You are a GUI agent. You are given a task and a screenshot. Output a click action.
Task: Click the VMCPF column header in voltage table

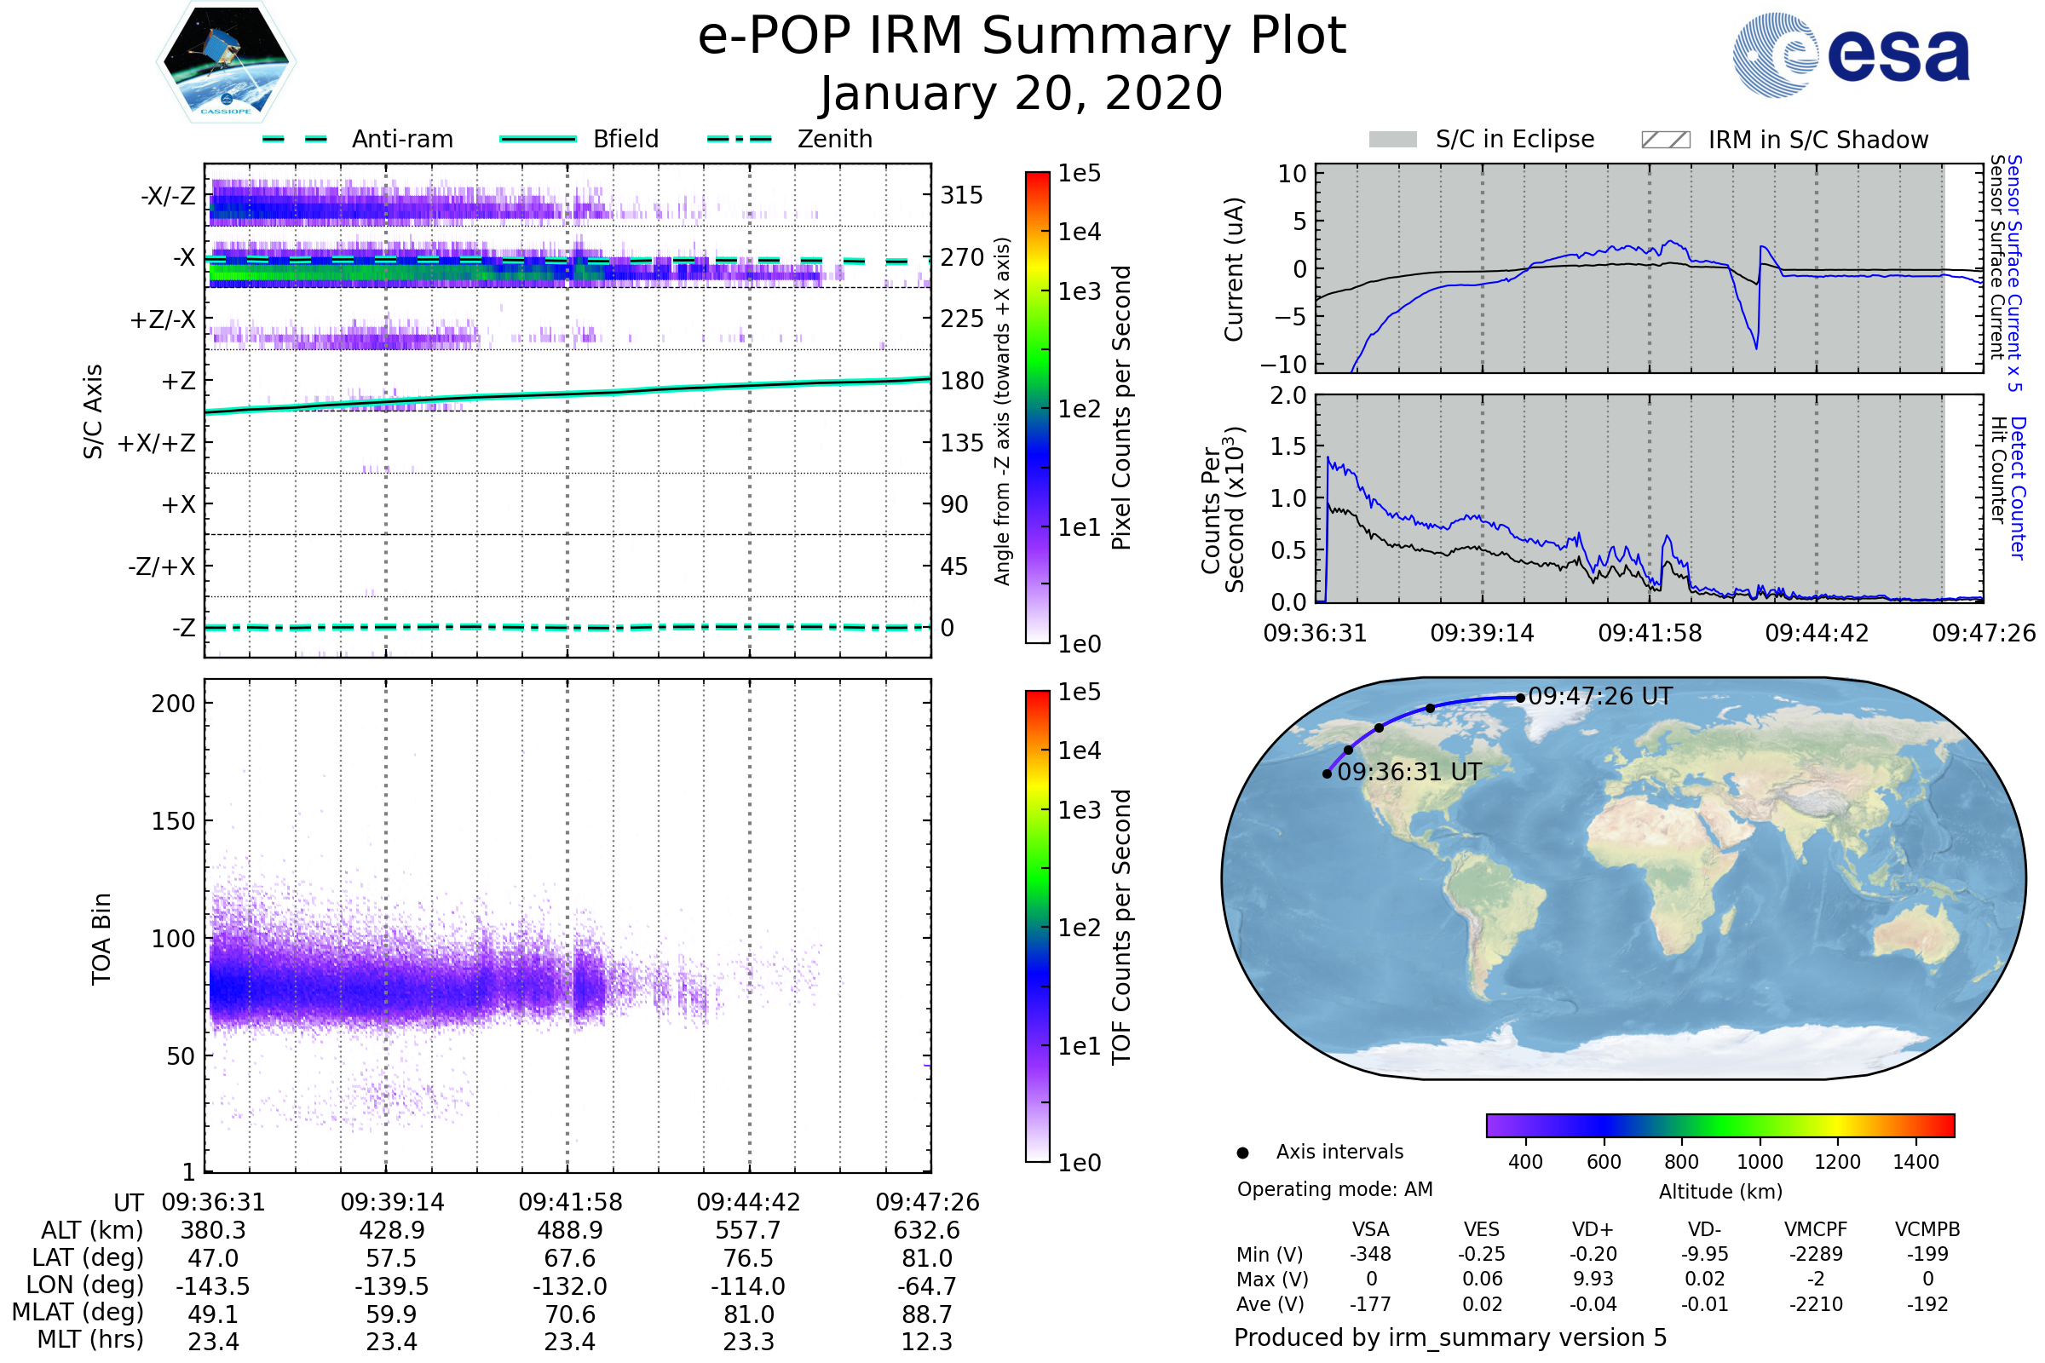tap(1816, 1230)
